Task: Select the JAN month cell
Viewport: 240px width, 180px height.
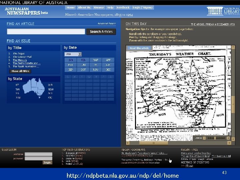Action: (71, 60)
